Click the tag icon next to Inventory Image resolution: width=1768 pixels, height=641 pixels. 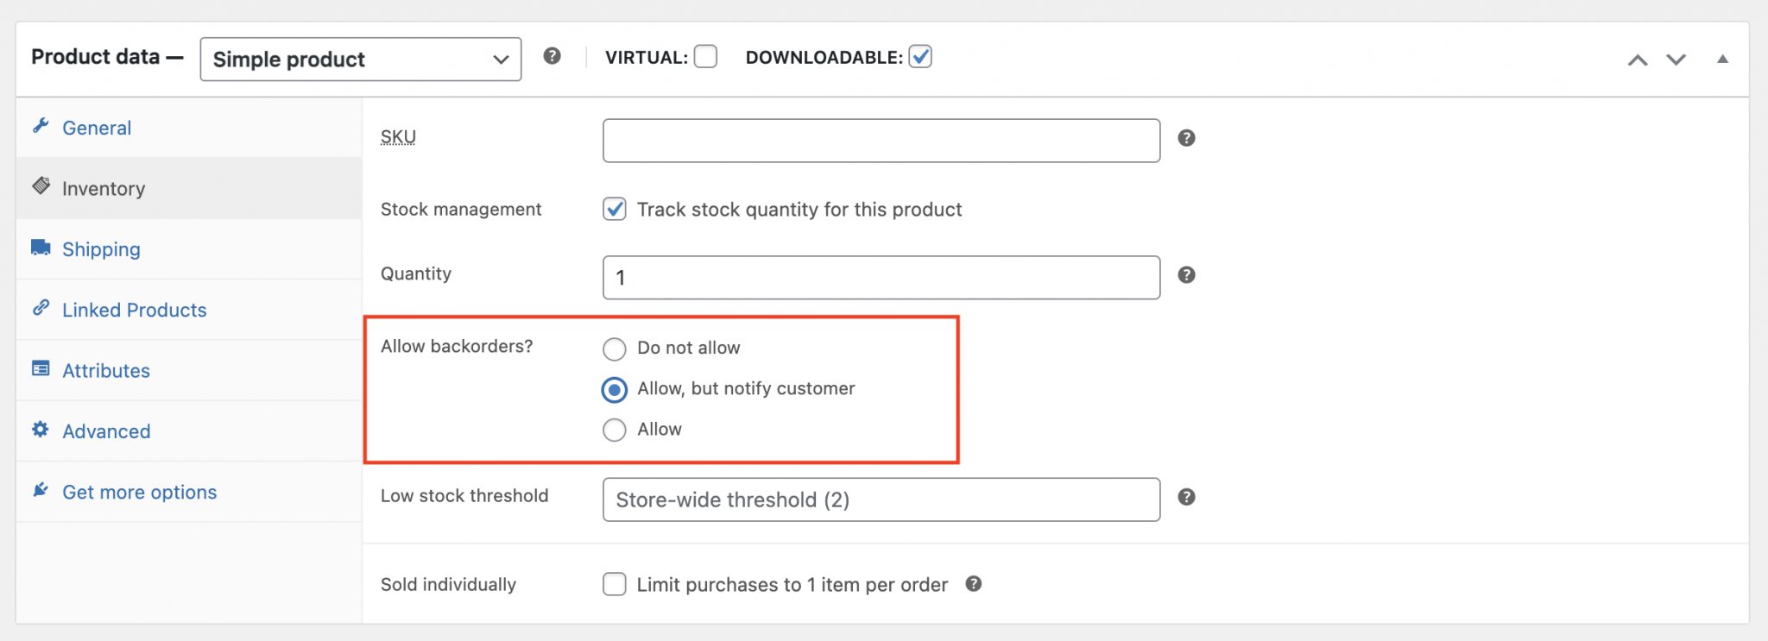(40, 187)
